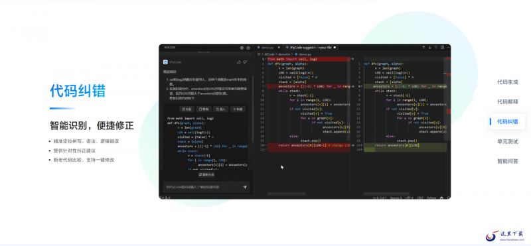This screenshot has width=531, height=246.
Task: Toggle the split editor layout icon
Action: pyautogui.click(x=442, y=47)
